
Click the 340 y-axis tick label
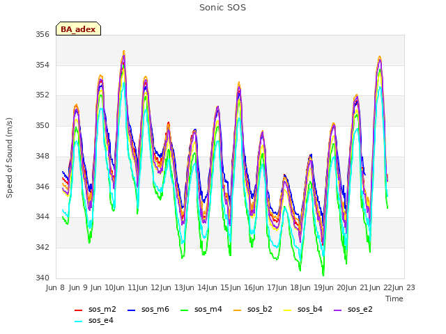pyautogui.click(x=43, y=278)
